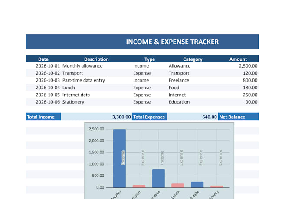295x199 pixels.
Task: Click the Internet data chart bar
Action: click(x=197, y=185)
